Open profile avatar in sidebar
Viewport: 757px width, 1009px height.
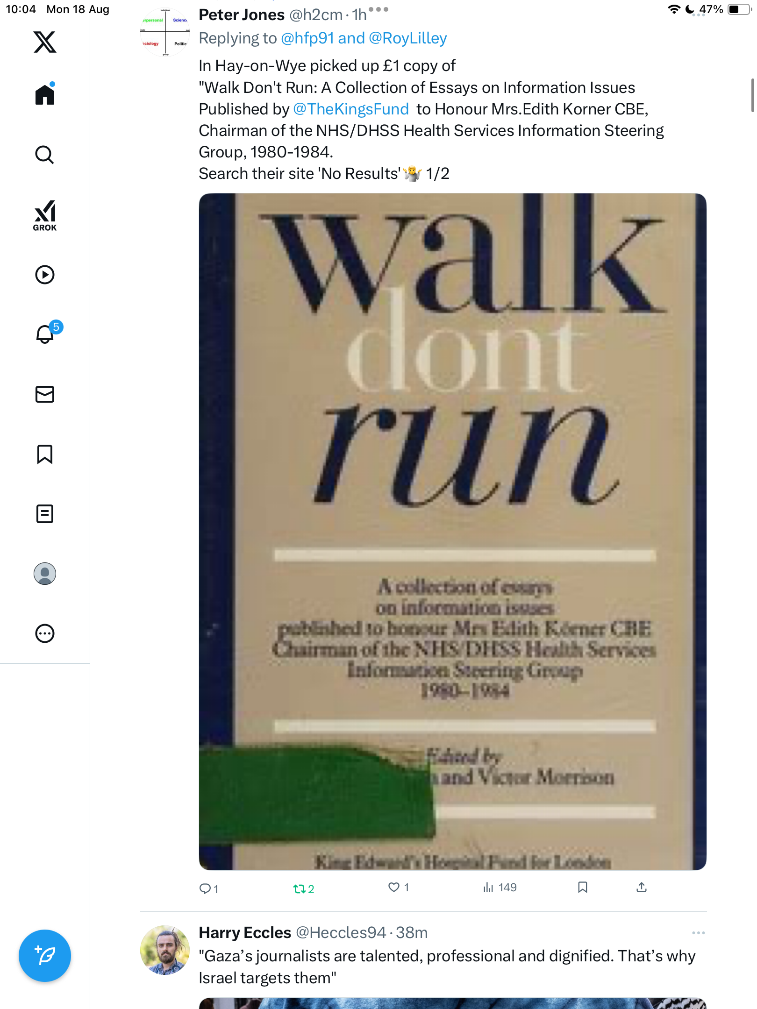pos(45,574)
